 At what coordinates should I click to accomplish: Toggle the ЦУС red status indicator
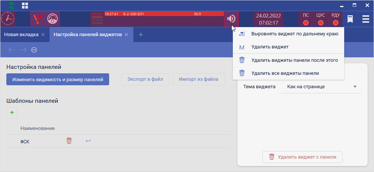pyautogui.click(x=320, y=23)
